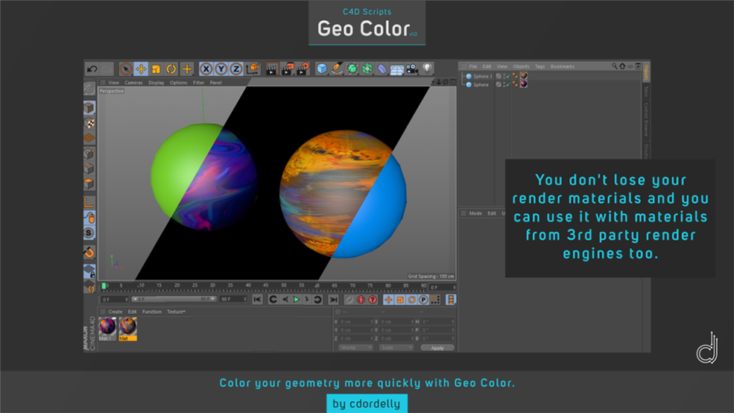This screenshot has height=413, width=734.
Task: Select the Sphere object in Object Manager
Action: point(481,85)
